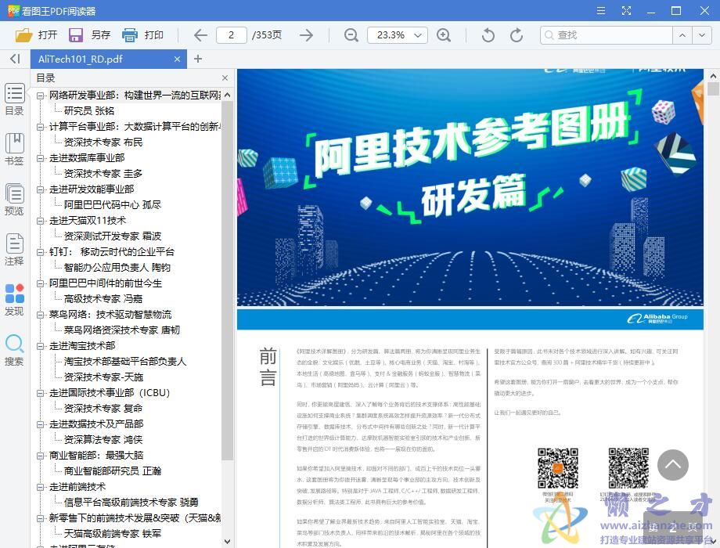This screenshot has width=720, height=548.
Task: Collapse the 网络研发事业部 outline node
Action: point(41,96)
